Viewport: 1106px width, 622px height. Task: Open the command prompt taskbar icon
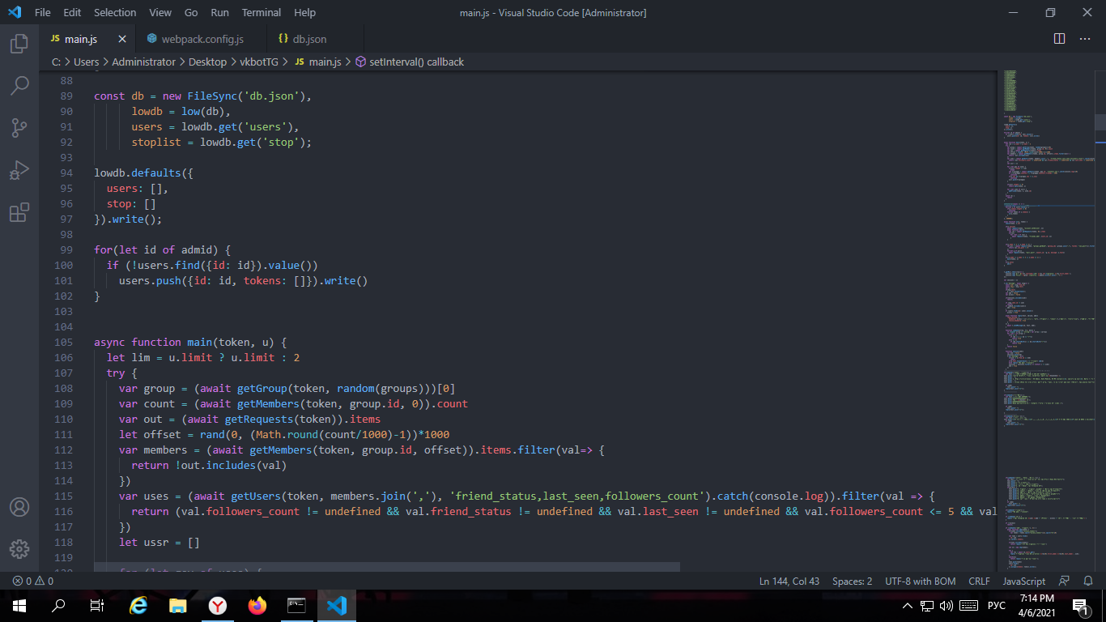[x=297, y=606]
